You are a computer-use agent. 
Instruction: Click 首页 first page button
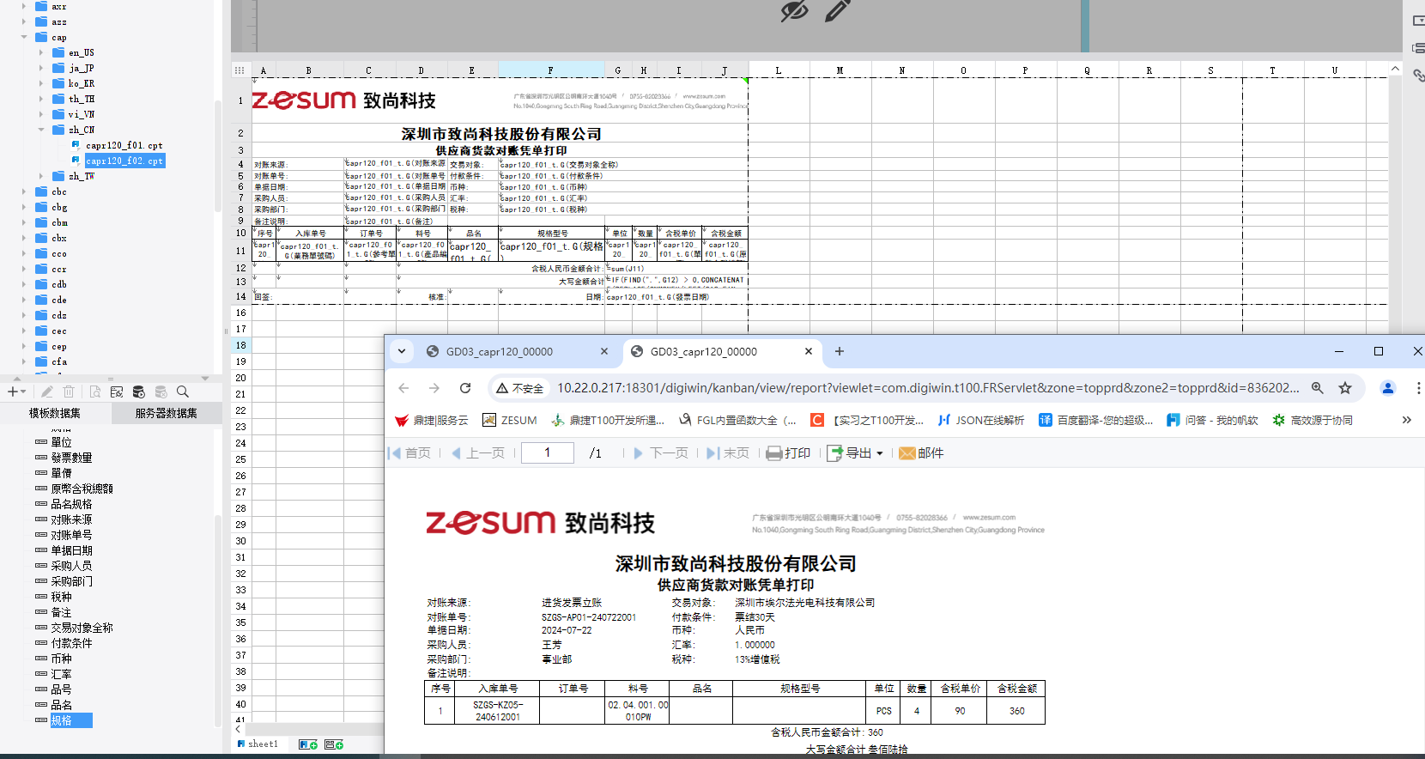point(409,452)
